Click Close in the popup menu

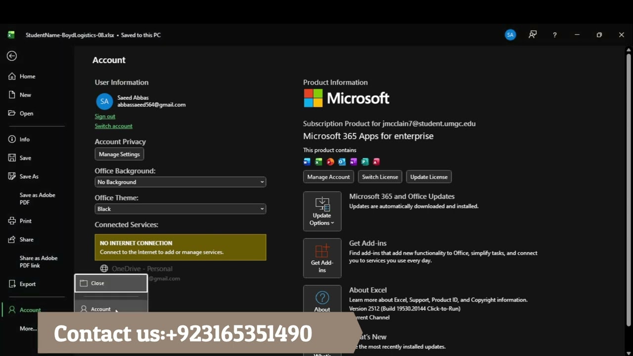111,283
